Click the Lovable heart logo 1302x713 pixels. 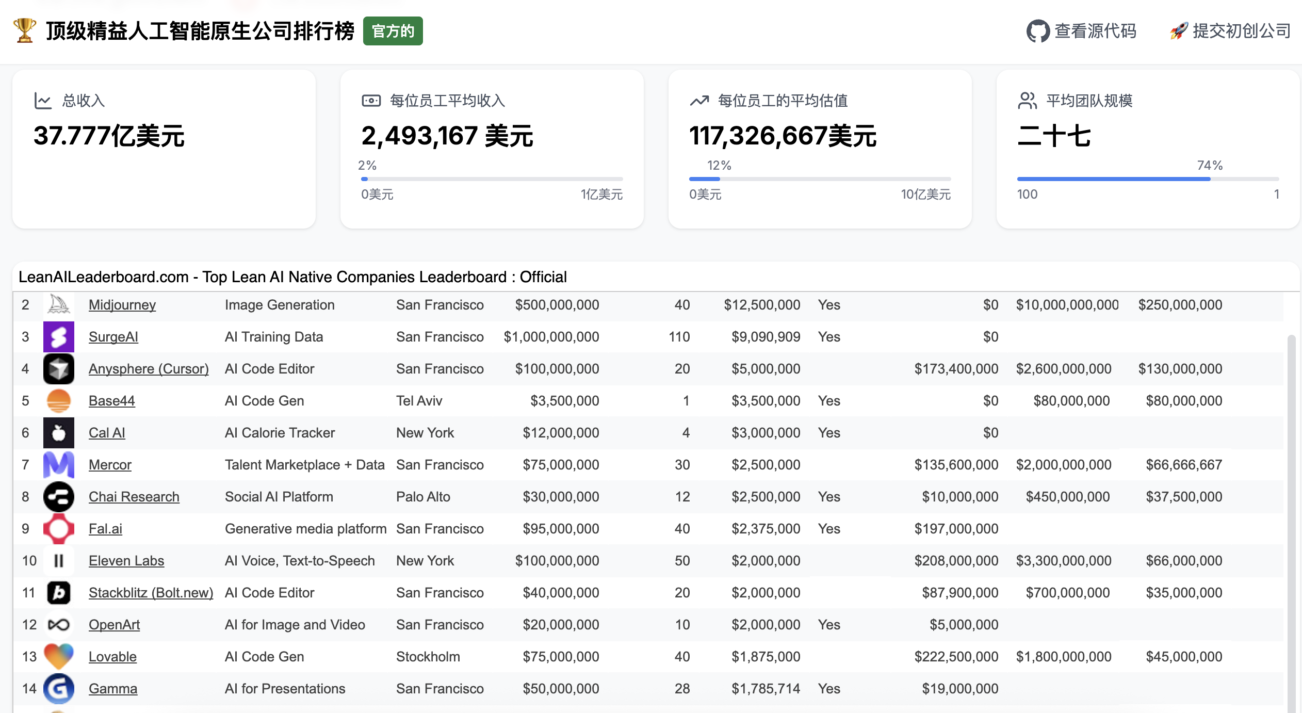click(58, 656)
